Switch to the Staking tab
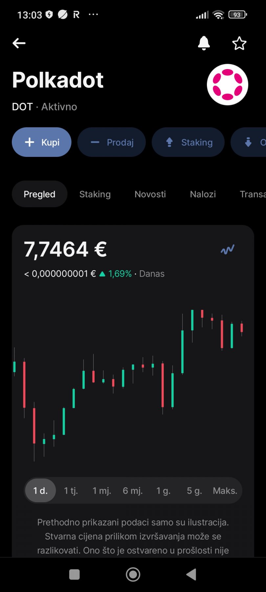 point(95,194)
